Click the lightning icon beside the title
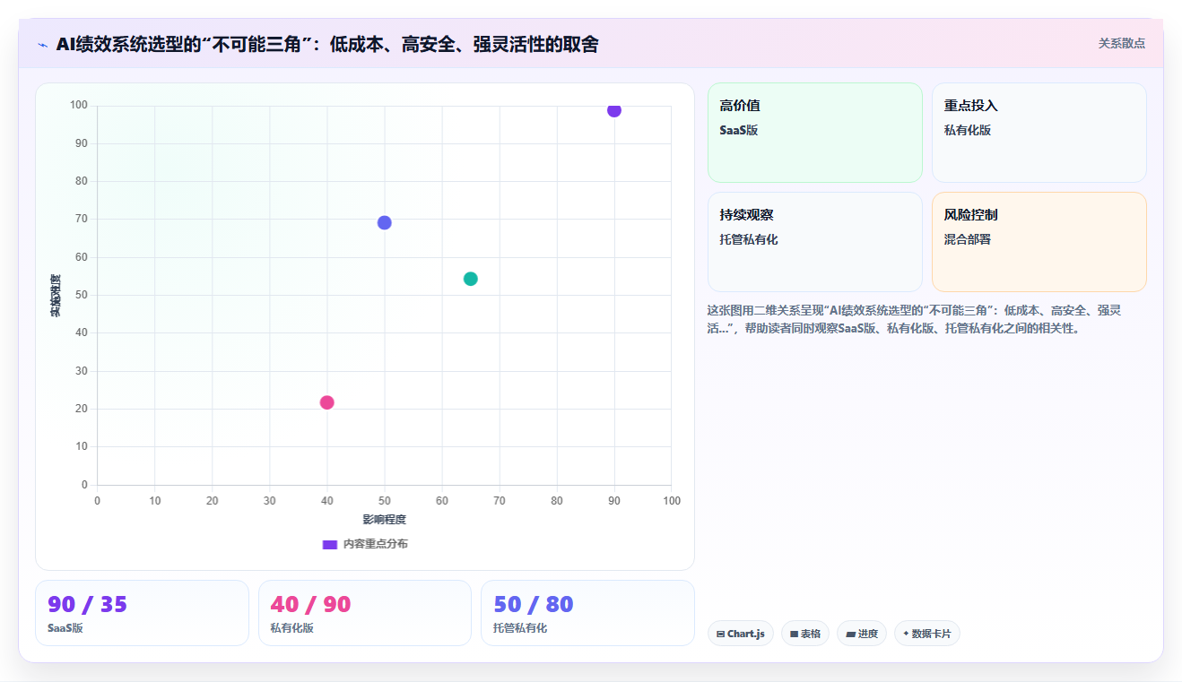 coord(42,45)
